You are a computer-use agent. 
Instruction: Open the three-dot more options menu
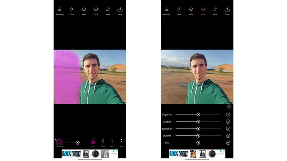[x=122, y=142]
